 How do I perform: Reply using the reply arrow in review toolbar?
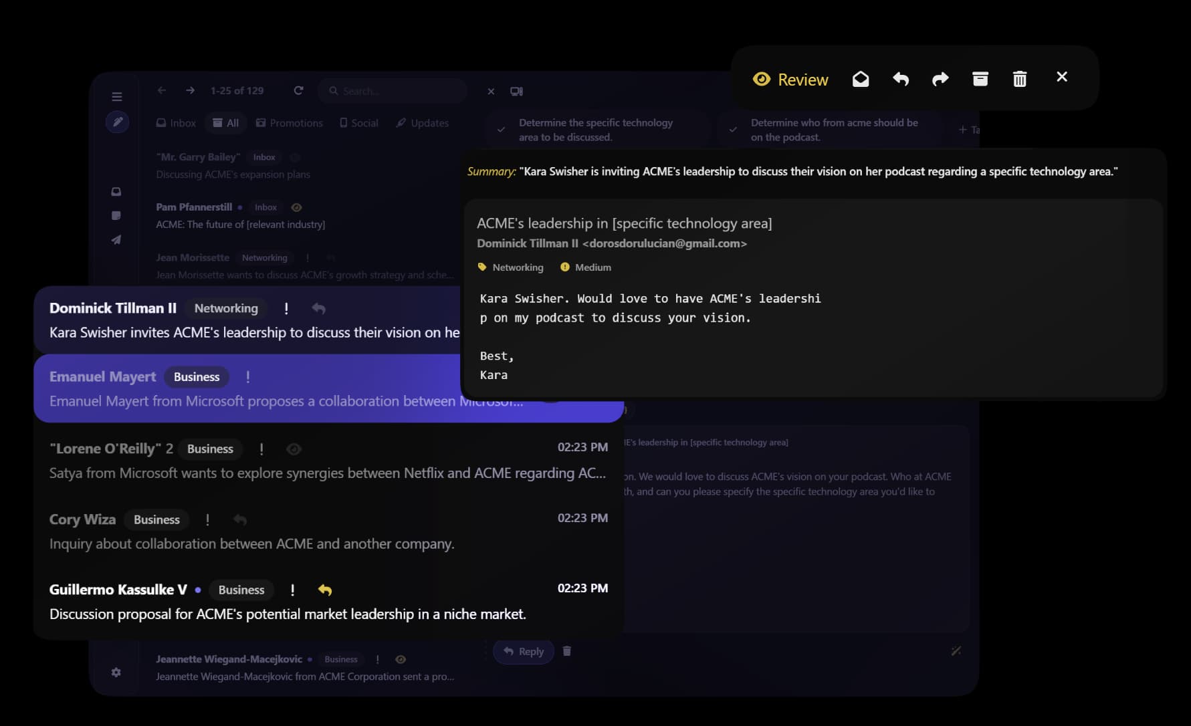pos(901,78)
